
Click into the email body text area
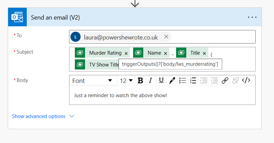coord(162,95)
